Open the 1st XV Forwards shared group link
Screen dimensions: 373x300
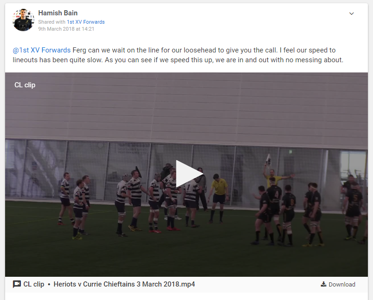(x=86, y=22)
